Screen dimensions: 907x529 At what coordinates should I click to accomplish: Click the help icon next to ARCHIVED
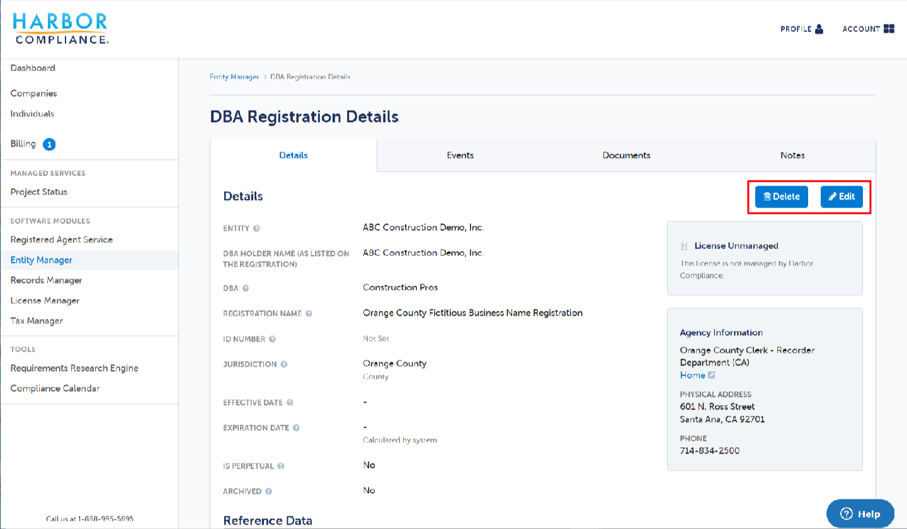268,491
